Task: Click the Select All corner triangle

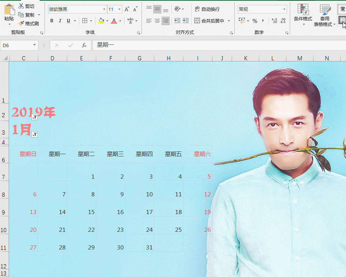Action: click(5, 58)
